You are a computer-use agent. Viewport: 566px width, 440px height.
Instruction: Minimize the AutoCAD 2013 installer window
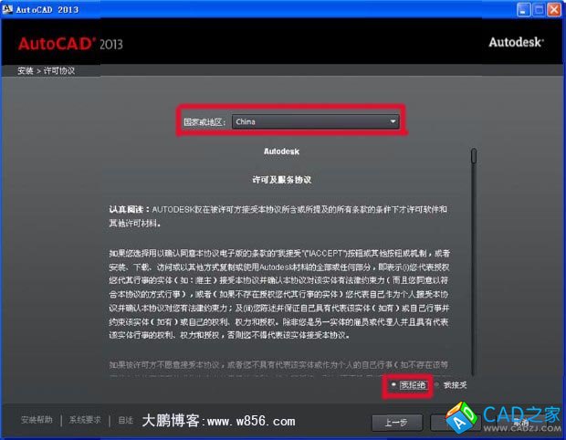coord(523,9)
